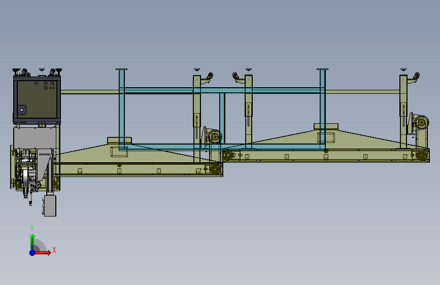Image resolution: width=440 pixels, height=285 pixels.
Task: Select the dark control cabinet box
Action: [x=37, y=99]
